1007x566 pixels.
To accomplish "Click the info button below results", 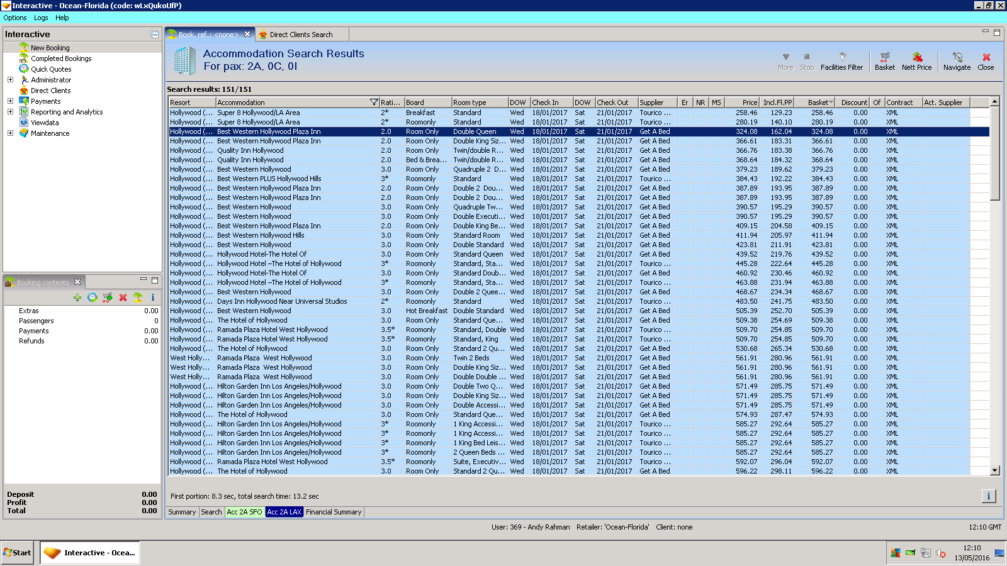I will pyautogui.click(x=988, y=496).
